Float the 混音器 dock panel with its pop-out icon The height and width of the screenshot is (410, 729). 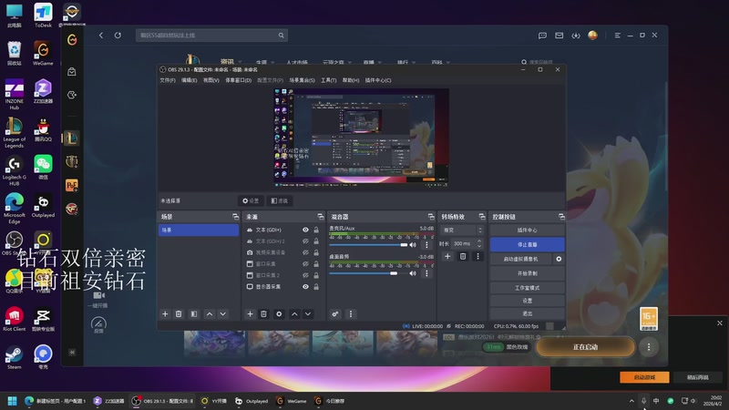431,217
